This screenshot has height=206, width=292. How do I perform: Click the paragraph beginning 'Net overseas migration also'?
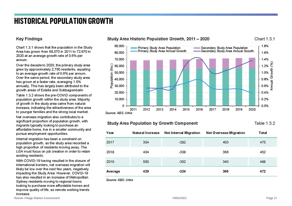click(53, 125)
